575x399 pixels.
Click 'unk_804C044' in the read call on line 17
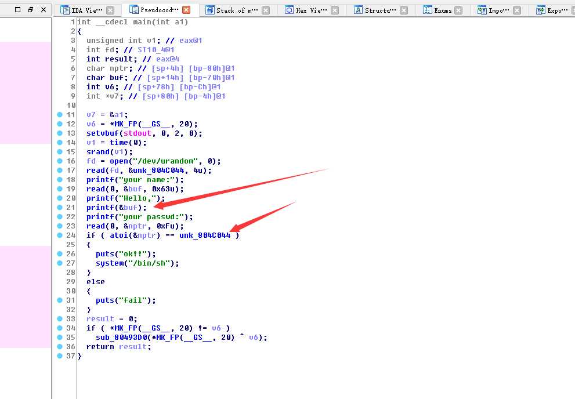click(158, 171)
